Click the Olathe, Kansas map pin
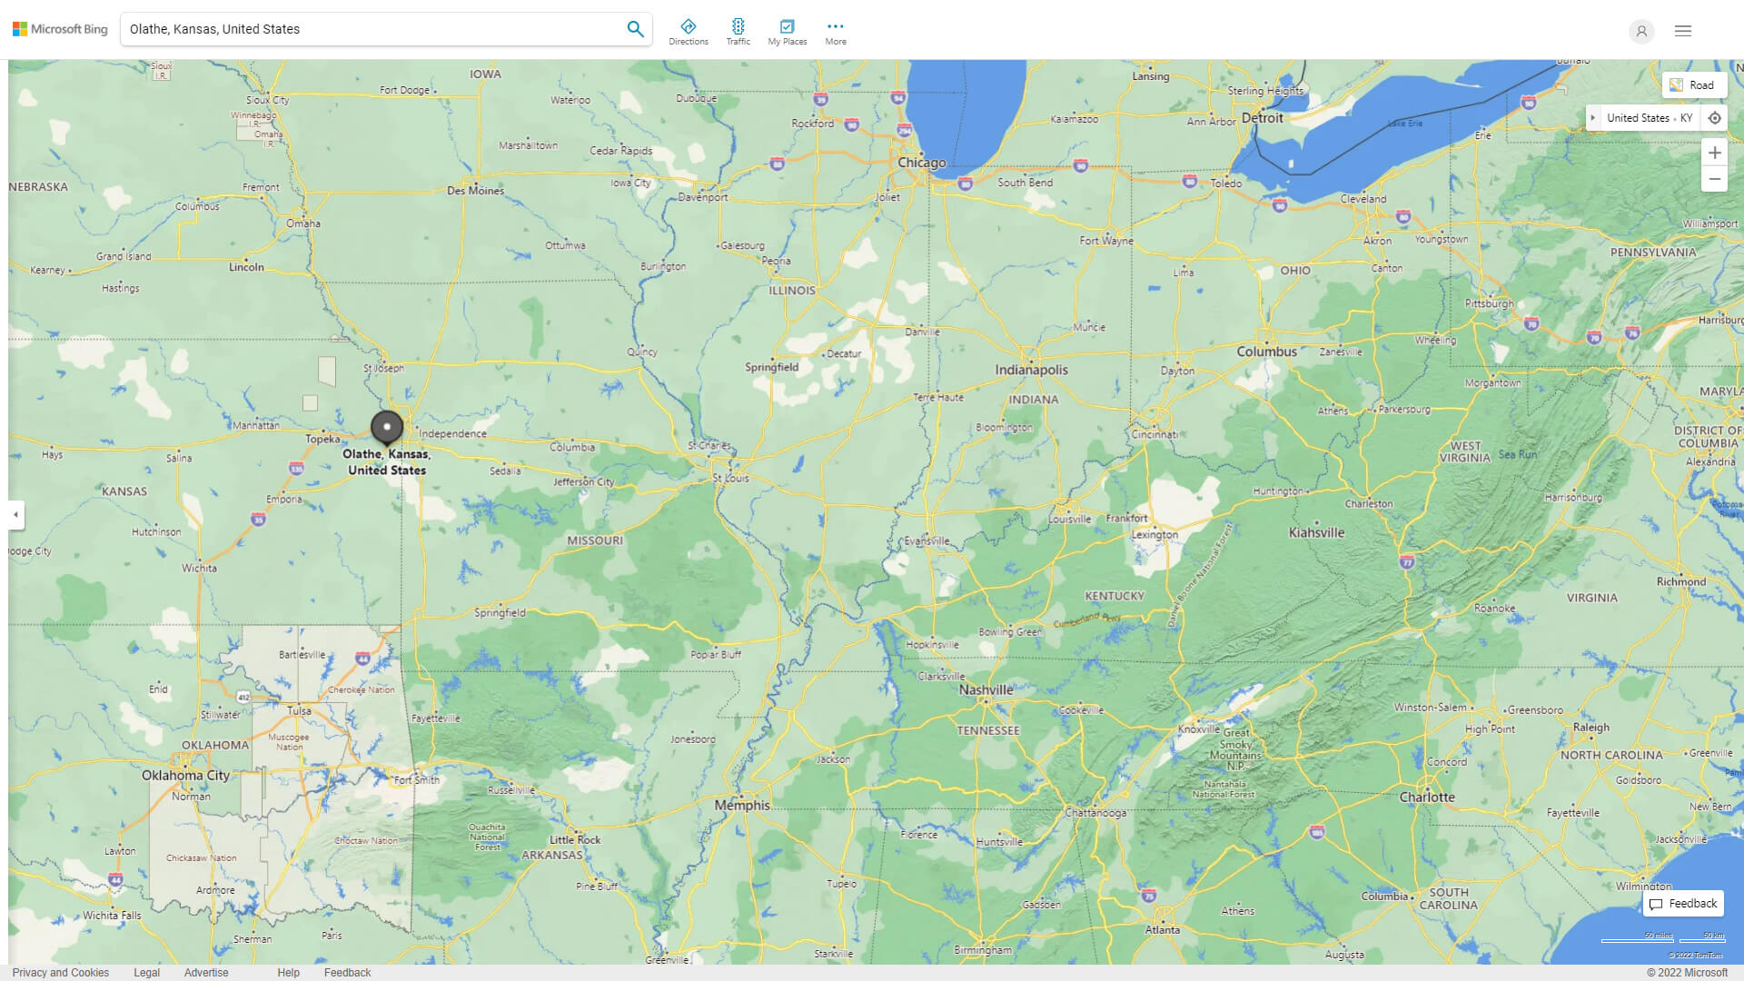The width and height of the screenshot is (1744, 981). [x=386, y=426]
